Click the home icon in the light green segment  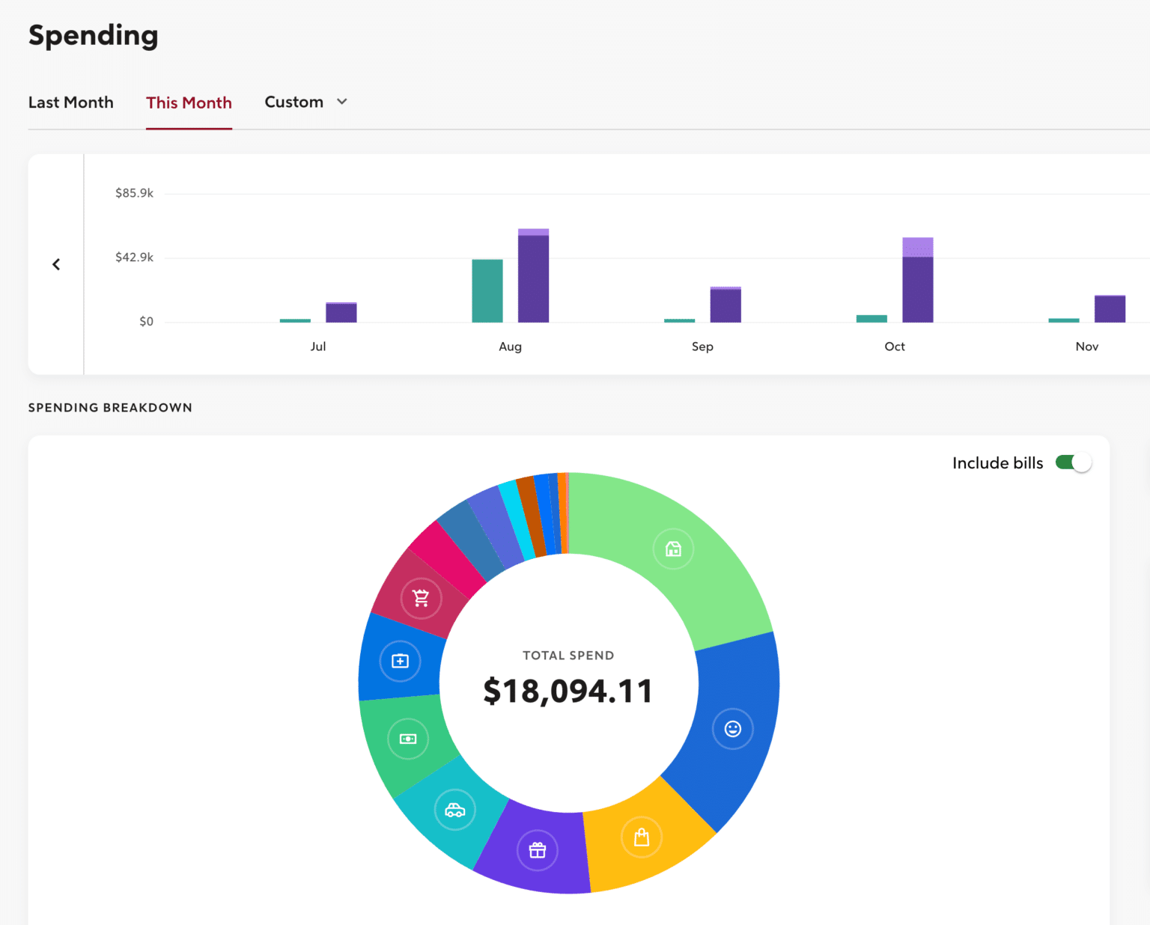[x=673, y=549]
